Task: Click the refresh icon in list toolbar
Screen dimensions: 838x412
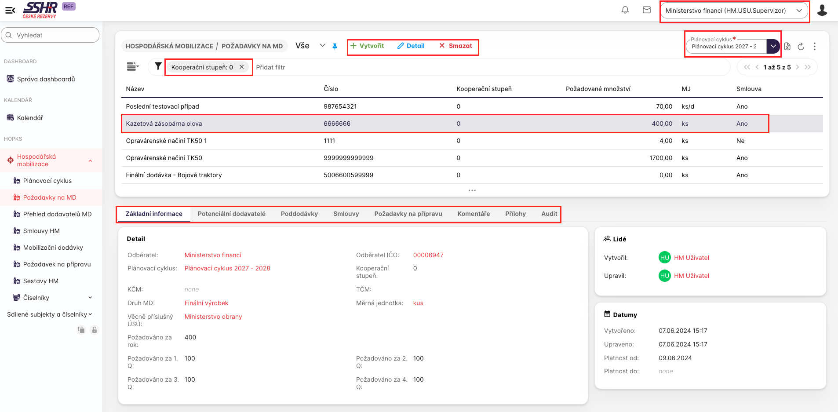Action: (x=801, y=47)
